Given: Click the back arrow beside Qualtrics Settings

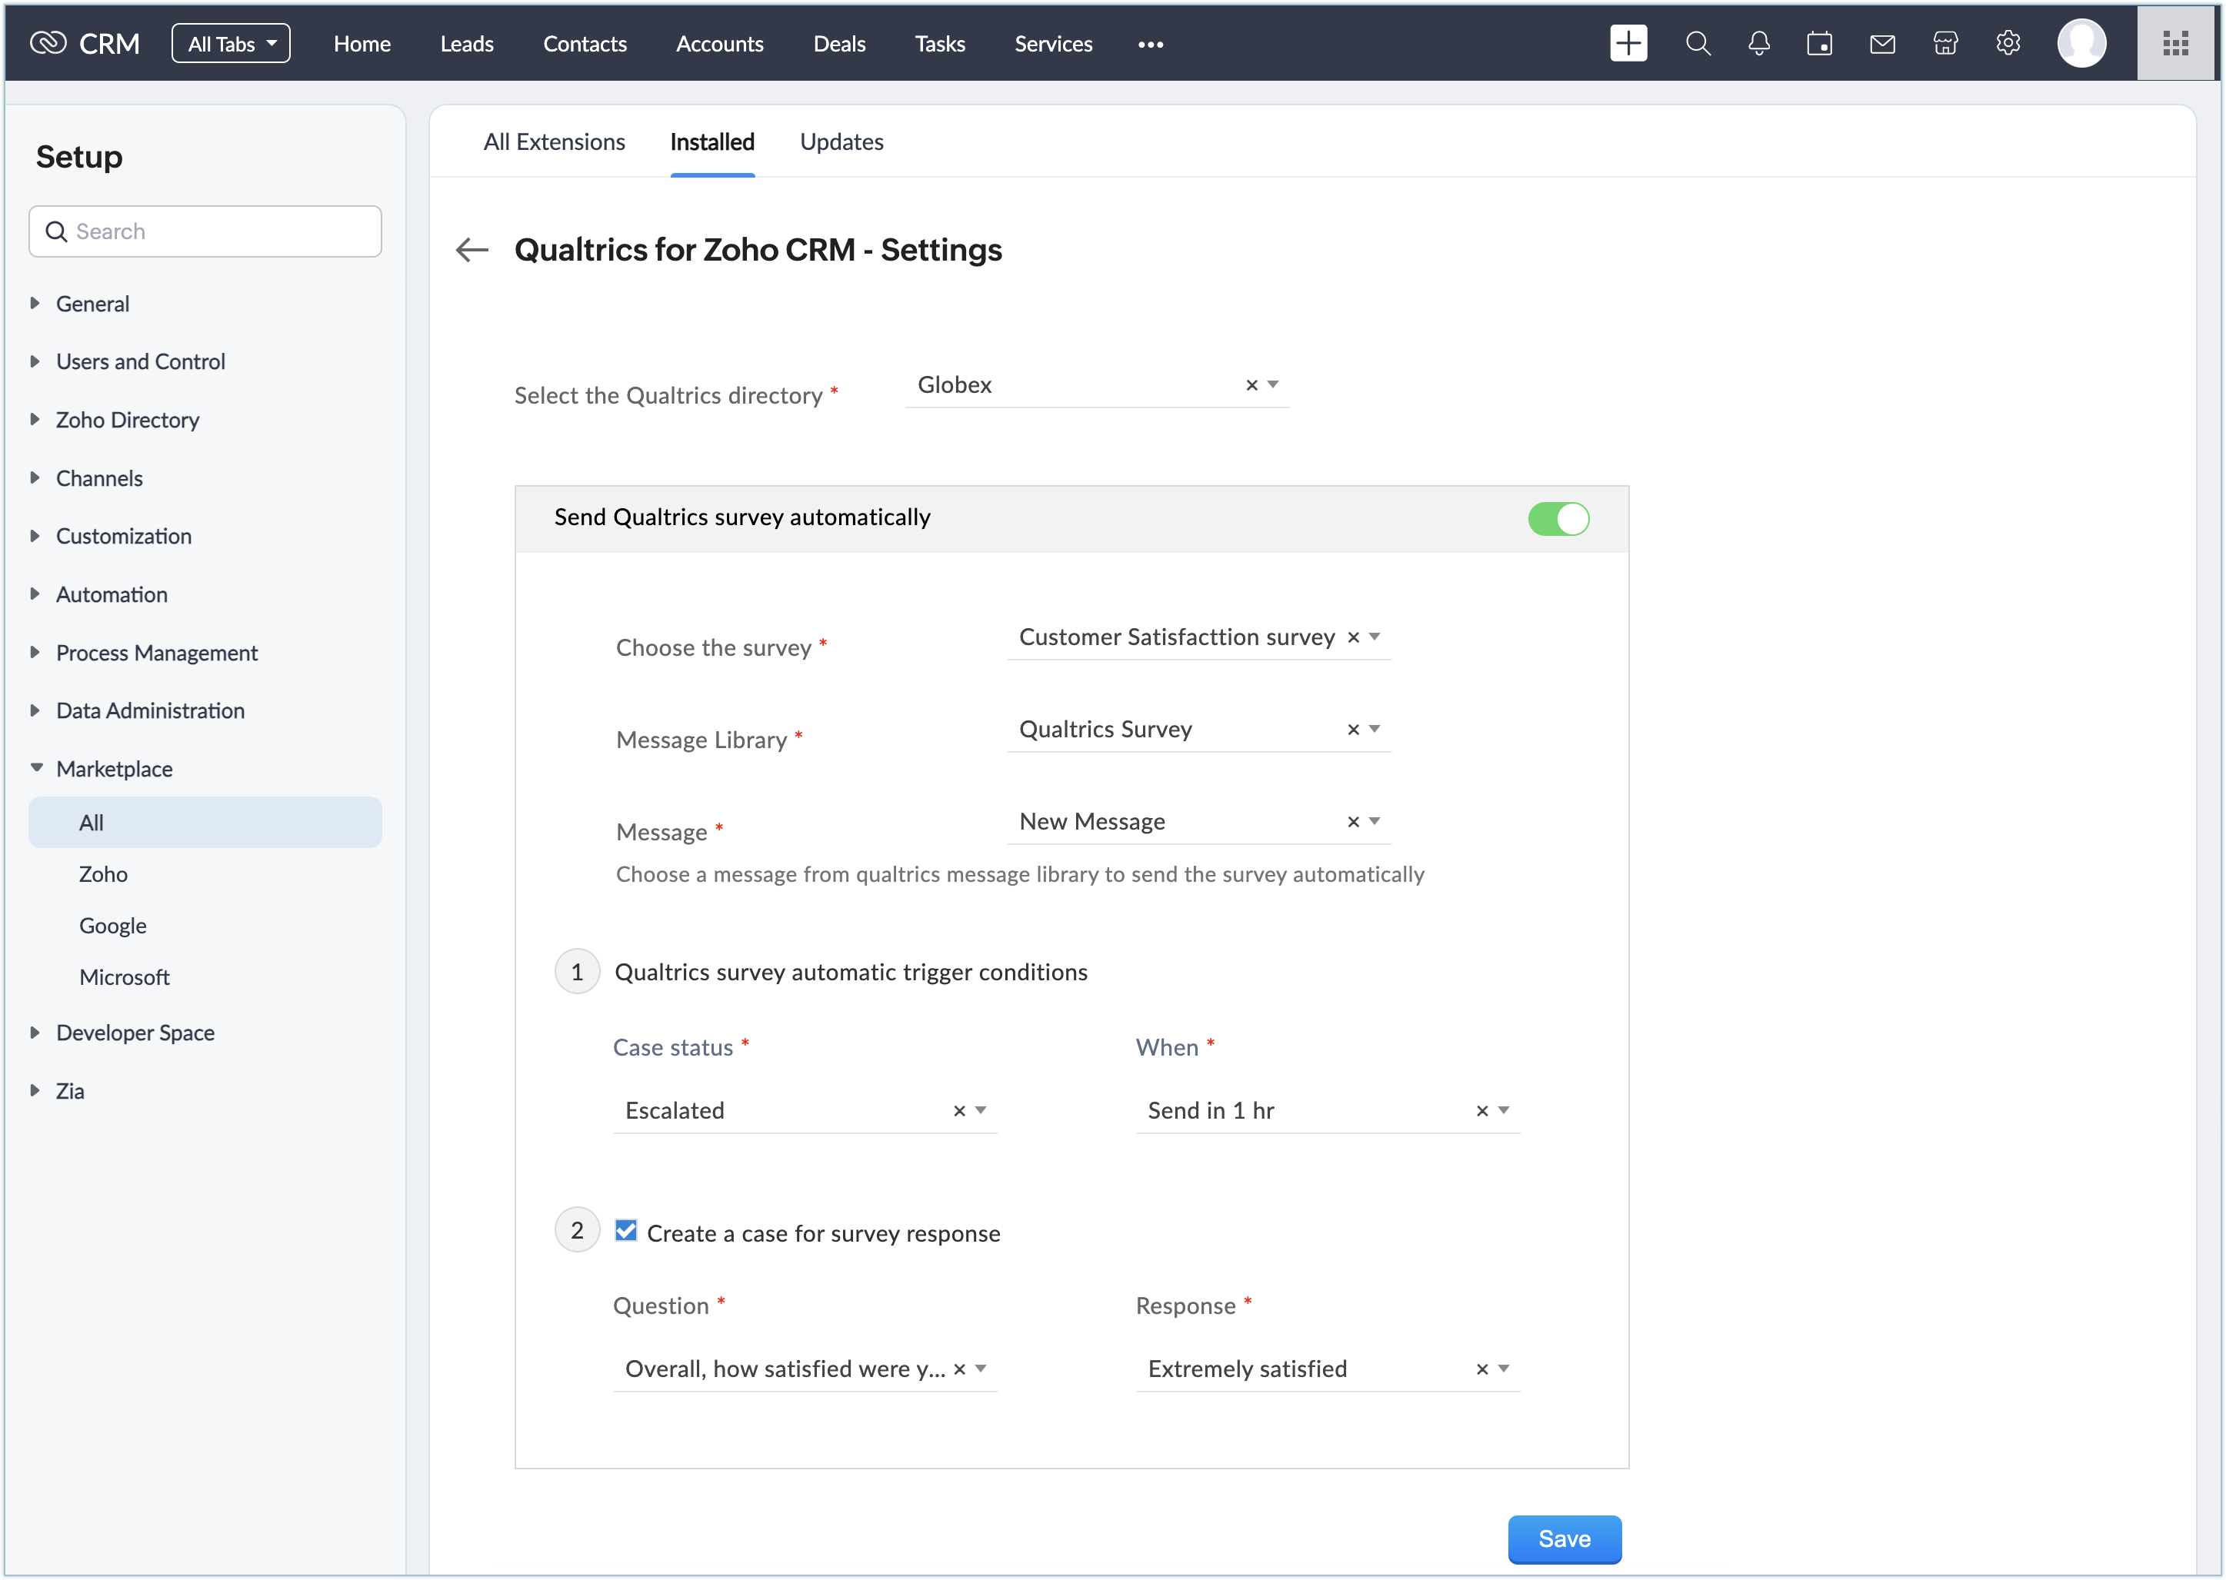Looking at the screenshot, I should point(472,250).
